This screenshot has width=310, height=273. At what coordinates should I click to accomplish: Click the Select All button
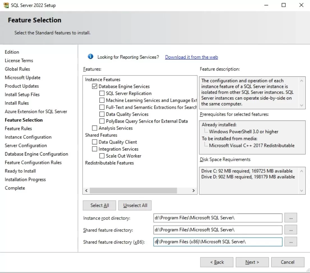[x=100, y=205]
